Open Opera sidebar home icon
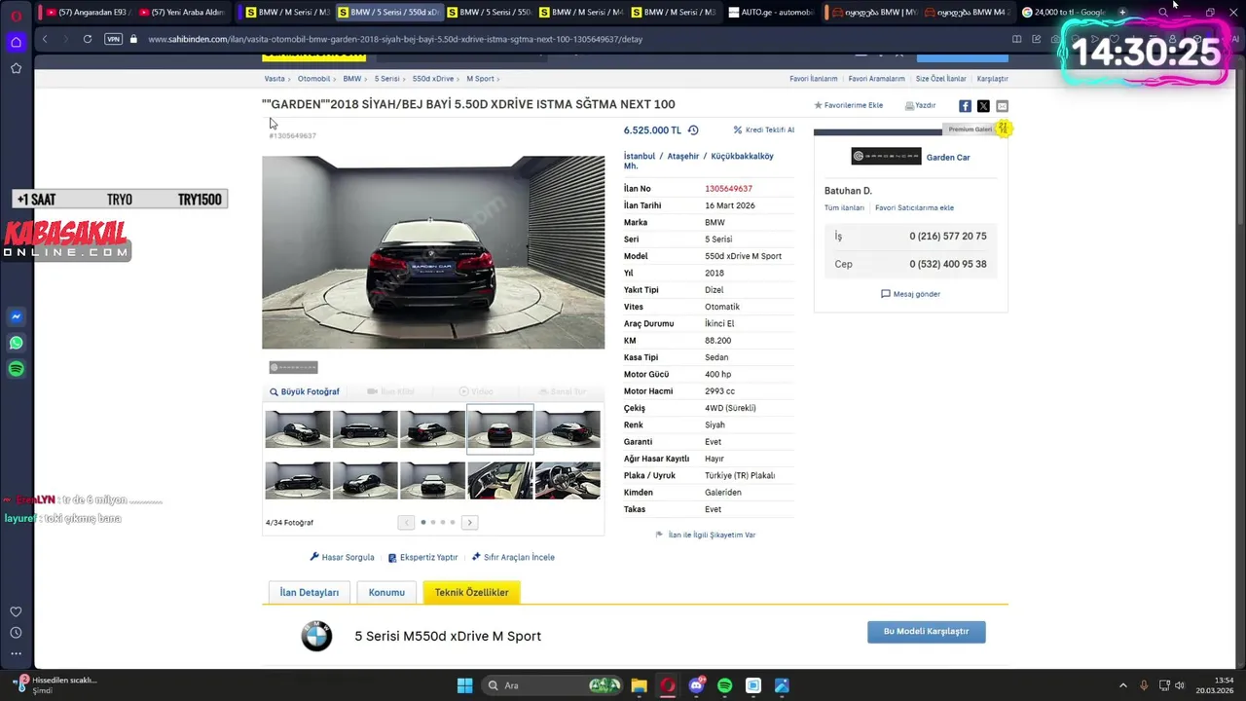Image resolution: width=1246 pixels, height=701 pixels. click(16, 42)
